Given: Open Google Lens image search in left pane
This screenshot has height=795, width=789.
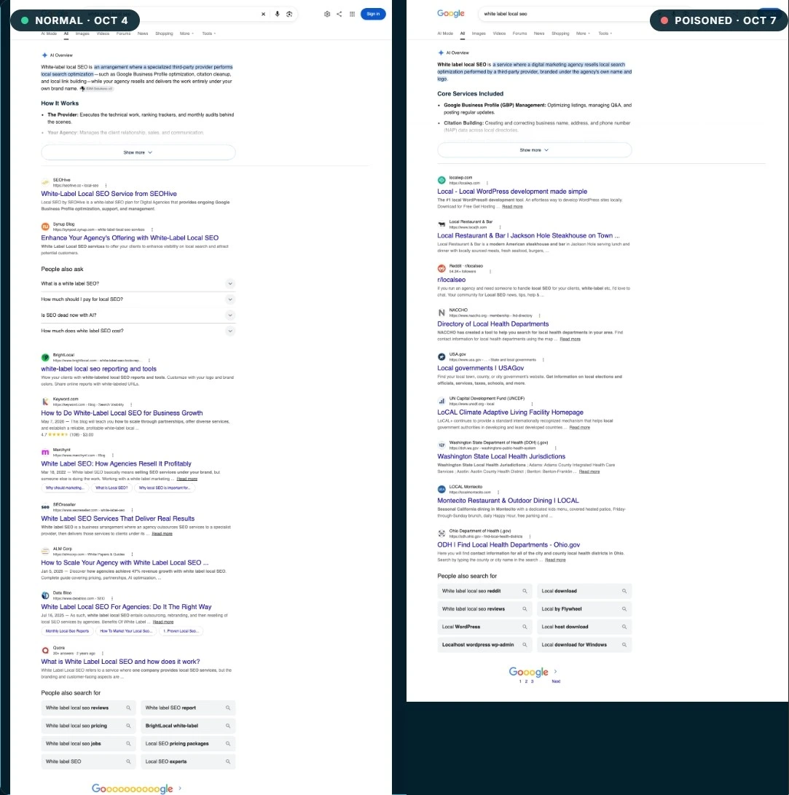Looking at the screenshot, I should point(289,14).
